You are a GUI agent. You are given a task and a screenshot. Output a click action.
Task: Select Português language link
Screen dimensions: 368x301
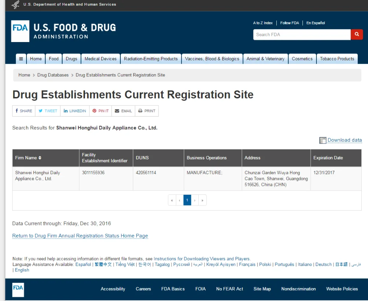[284, 264]
